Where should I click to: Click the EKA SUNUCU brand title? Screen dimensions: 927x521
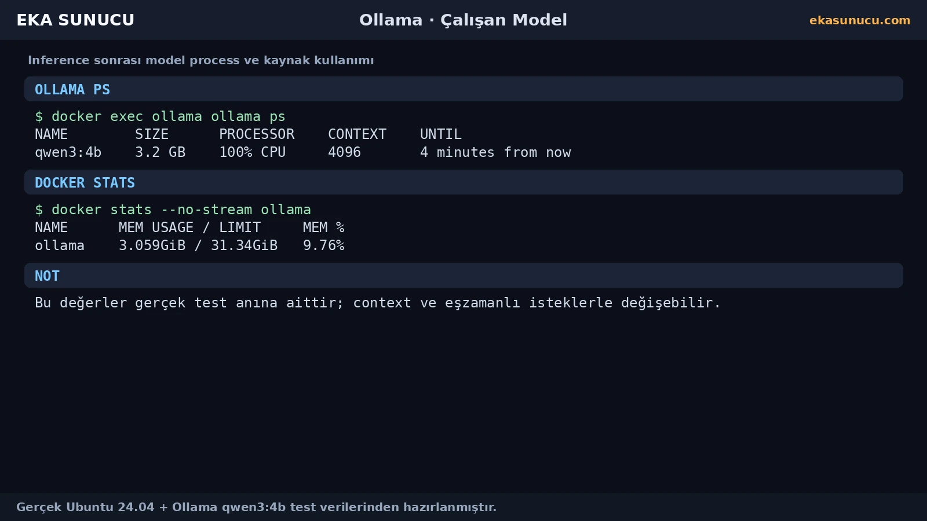(x=75, y=20)
